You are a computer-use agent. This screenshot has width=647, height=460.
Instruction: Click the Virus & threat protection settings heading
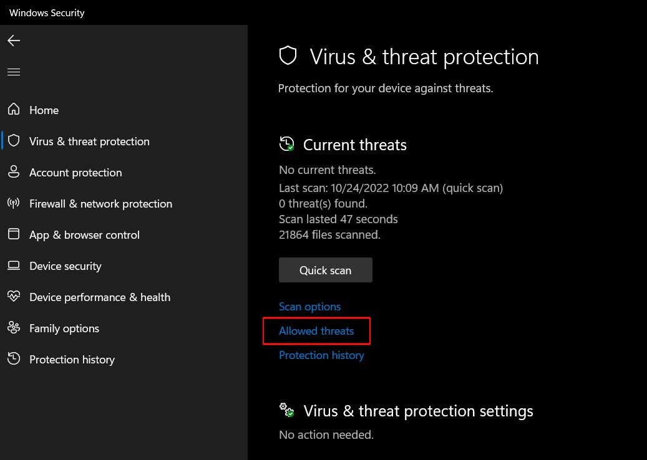tap(418, 411)
